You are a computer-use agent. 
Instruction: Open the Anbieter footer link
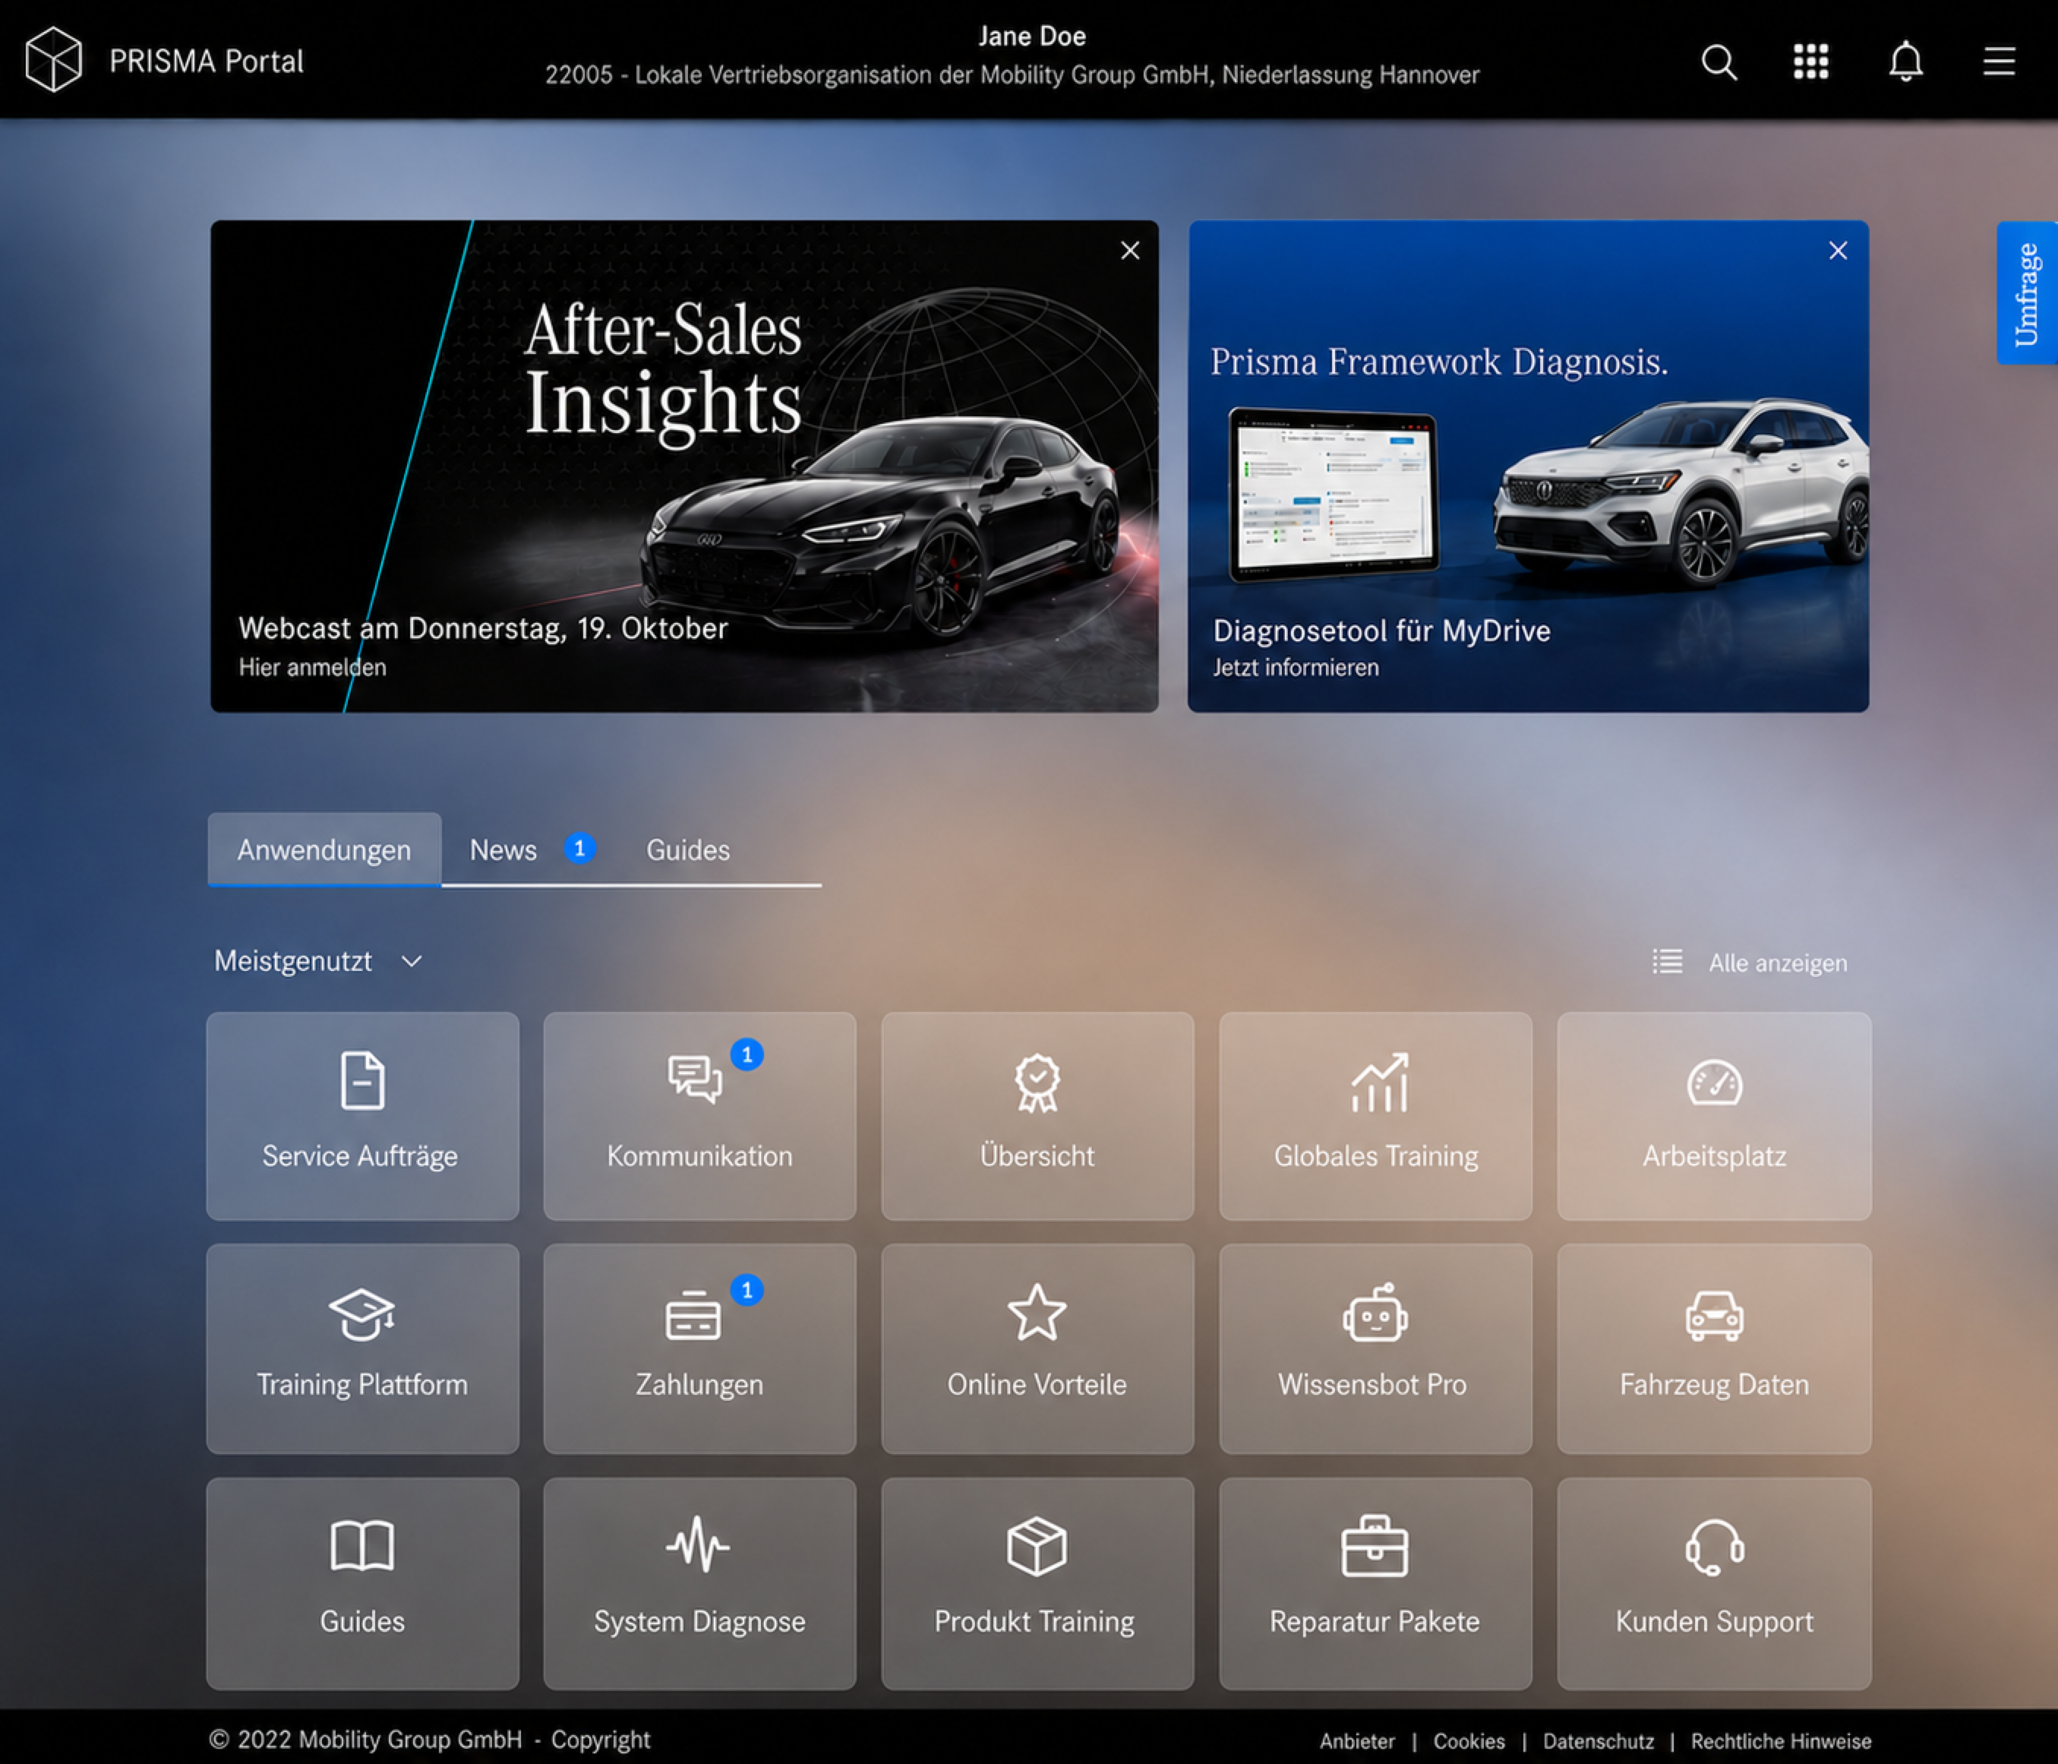[x=1357, y=1741]
